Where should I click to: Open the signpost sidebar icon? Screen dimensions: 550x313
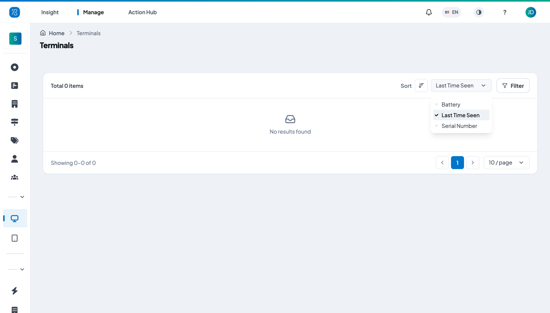click(15, 122)
